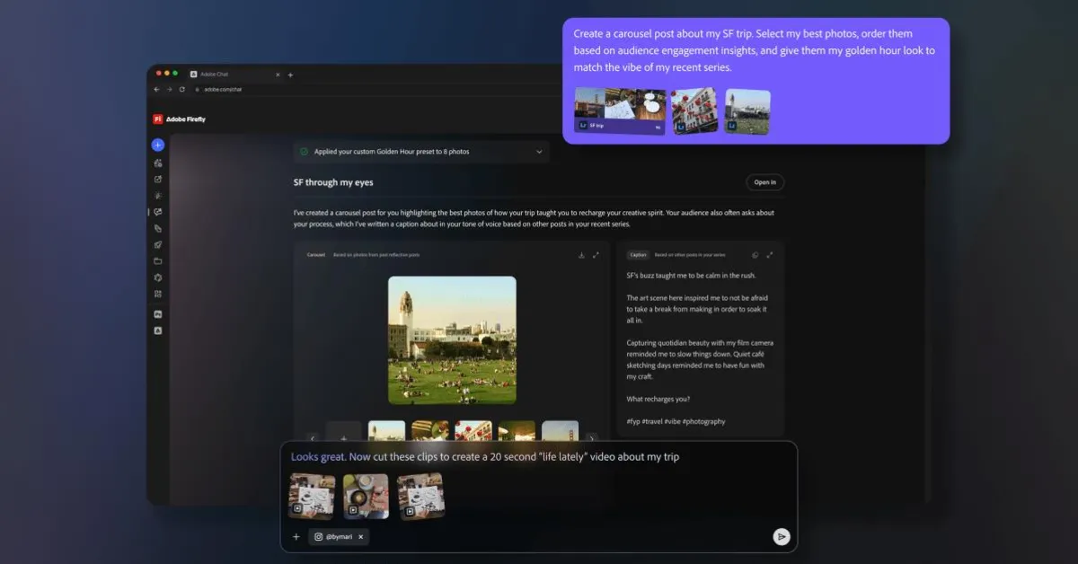The height and width of the screenshot is (564, 1078).
Task: Add an attachment with the plus icon near @bymari
Action: point(296,536)
